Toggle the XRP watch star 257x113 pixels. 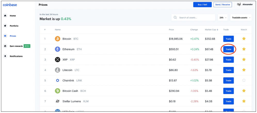(244, 59)
